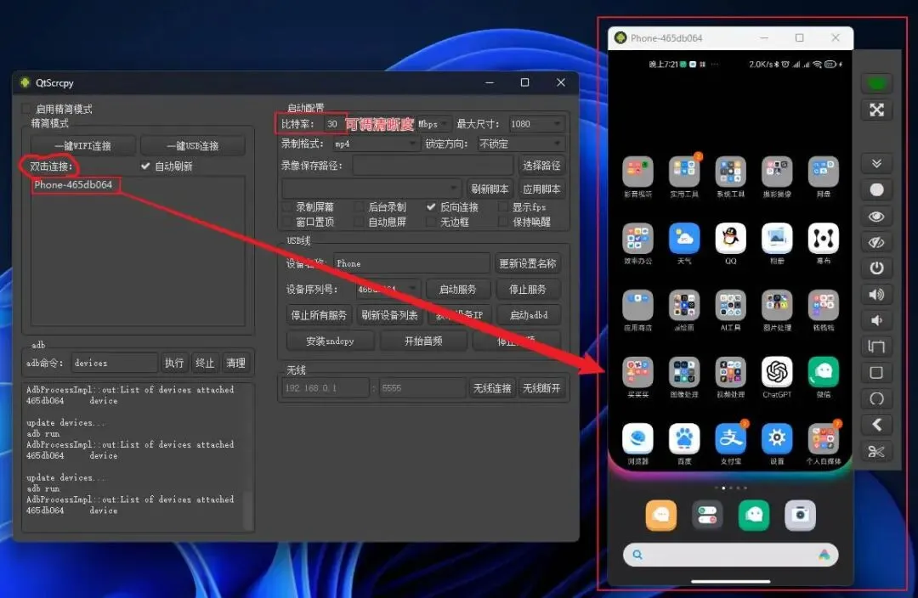Viewport: 918px width, 598px height.
Task: Toggle the 自动刷新 checkbox
Action: (145, 166)
